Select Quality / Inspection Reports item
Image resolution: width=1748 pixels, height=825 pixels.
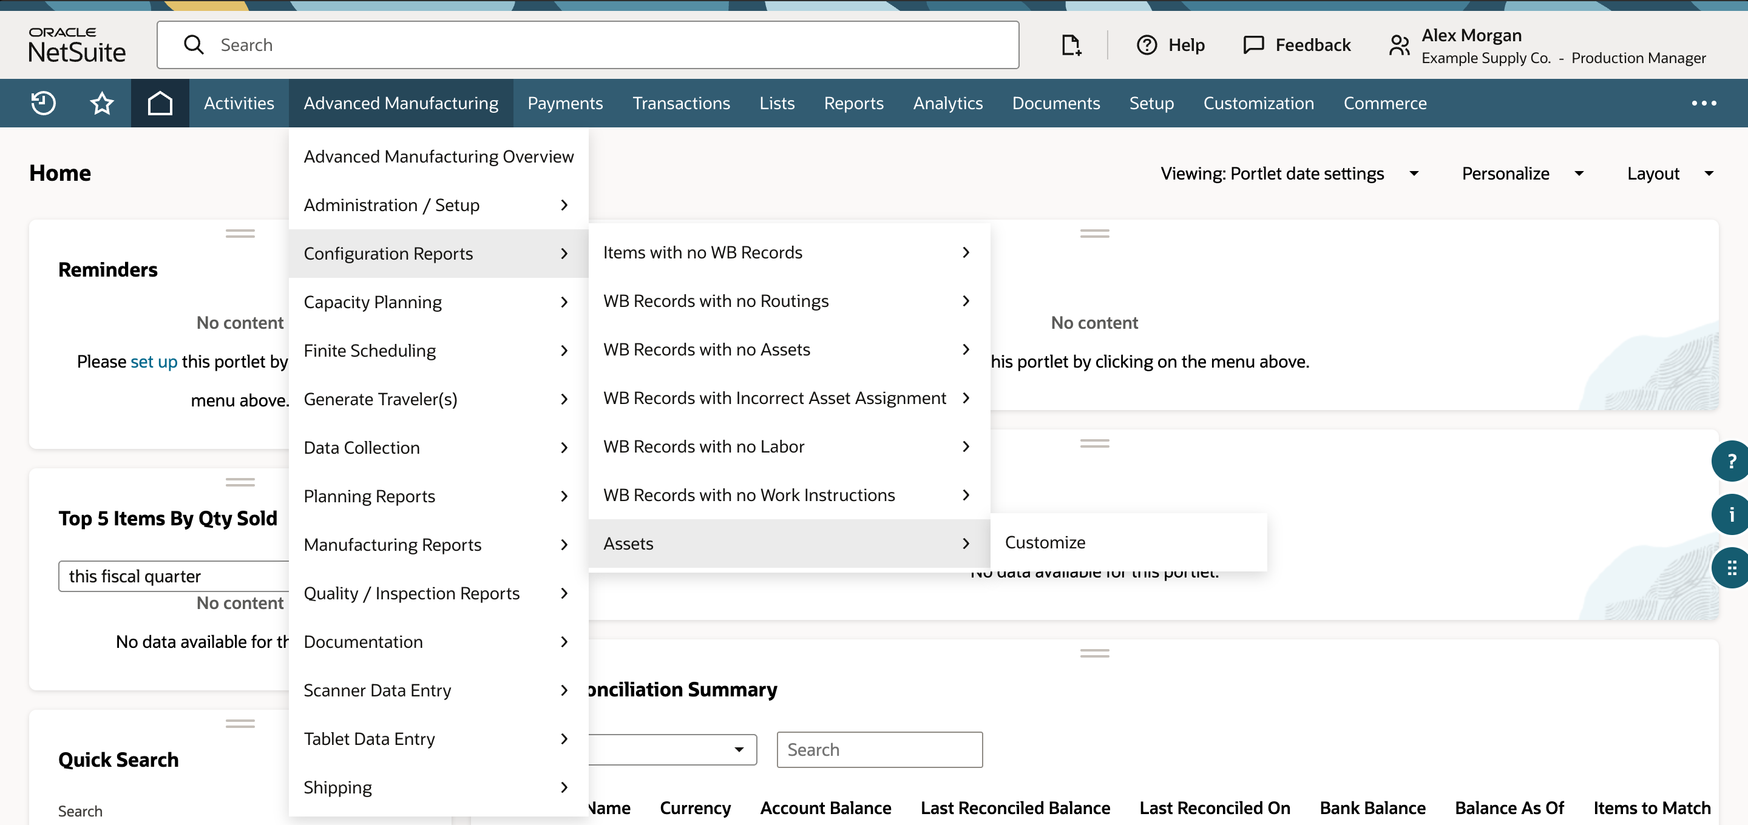(438, 593)
